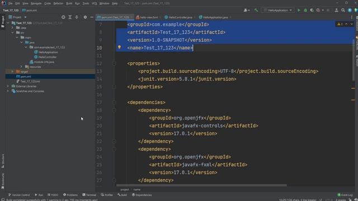Run with coverage icon in toolbar
Viewport: 358px width, 201px height.
[x=312, y=10]
